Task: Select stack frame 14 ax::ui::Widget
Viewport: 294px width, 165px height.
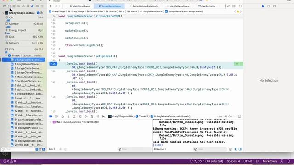Action: (x=26, y=119)
